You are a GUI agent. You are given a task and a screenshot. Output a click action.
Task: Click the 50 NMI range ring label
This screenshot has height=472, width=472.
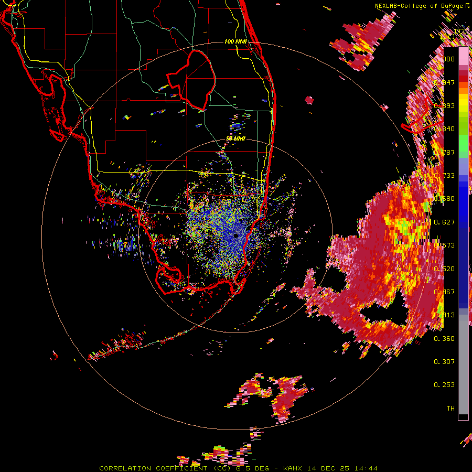[x=235, y=138]
